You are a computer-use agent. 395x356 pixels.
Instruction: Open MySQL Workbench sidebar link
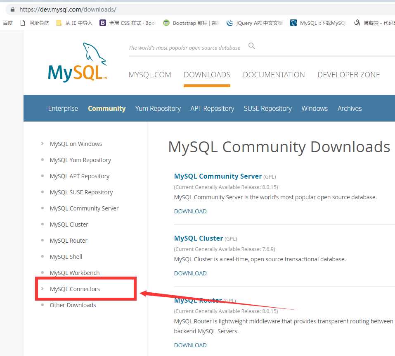(x=75, y=273)
